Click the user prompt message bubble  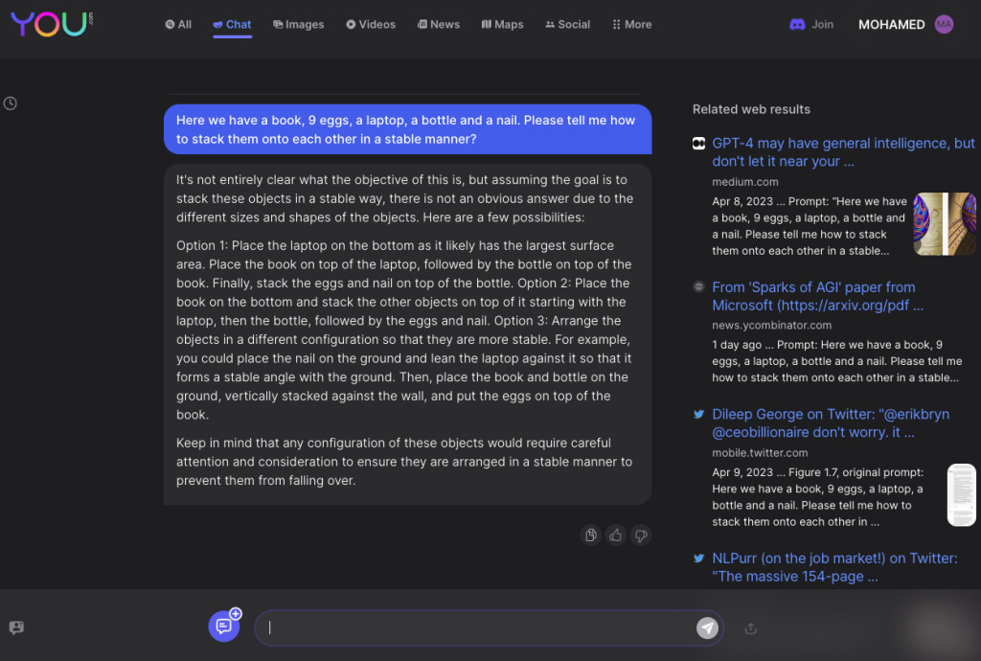(x=407, y=129)
